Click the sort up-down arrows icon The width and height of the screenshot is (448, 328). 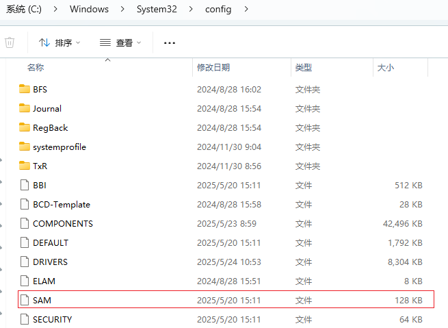tap(44, 43)
